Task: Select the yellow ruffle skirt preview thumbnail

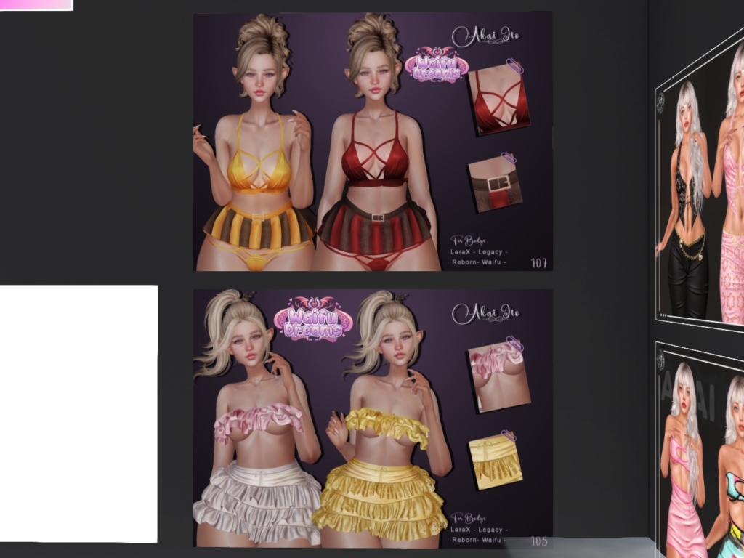Action: click(x=495, y=462)
